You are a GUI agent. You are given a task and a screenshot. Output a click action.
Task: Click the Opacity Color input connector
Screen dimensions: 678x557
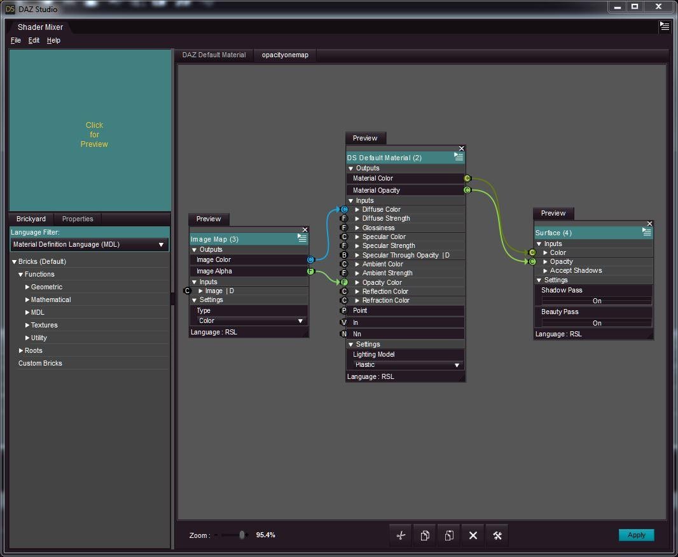(x=344, y=282)
